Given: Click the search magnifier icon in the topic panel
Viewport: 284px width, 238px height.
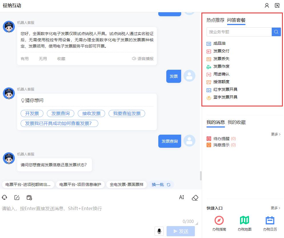Looking at the screenshot, I should (276, 32).
